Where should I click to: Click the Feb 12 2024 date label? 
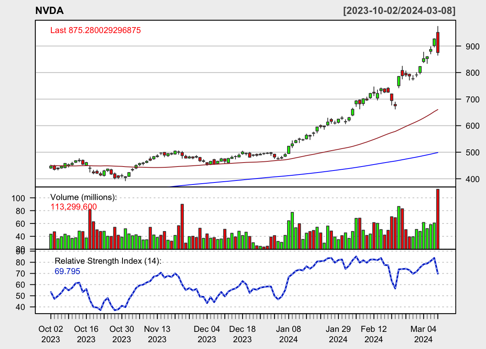pyautogui.click(x=374, y=334)
